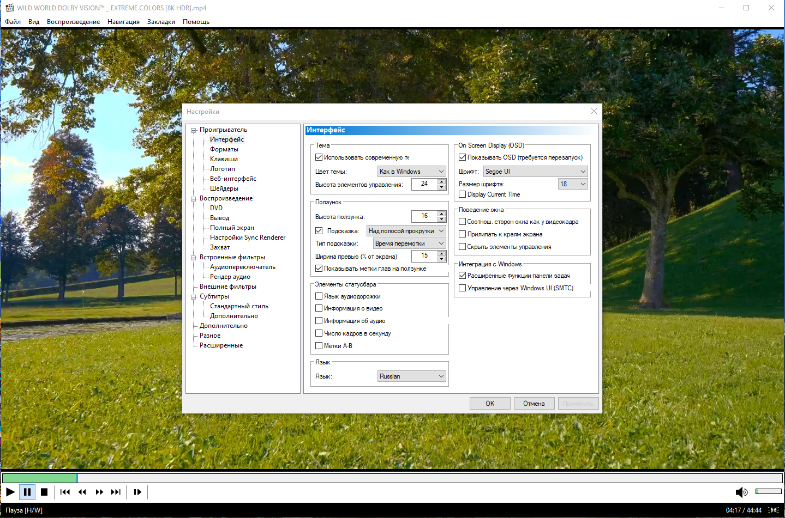Click the Отмена button
This screenshot has height=518, width=785.
[534, 404]
